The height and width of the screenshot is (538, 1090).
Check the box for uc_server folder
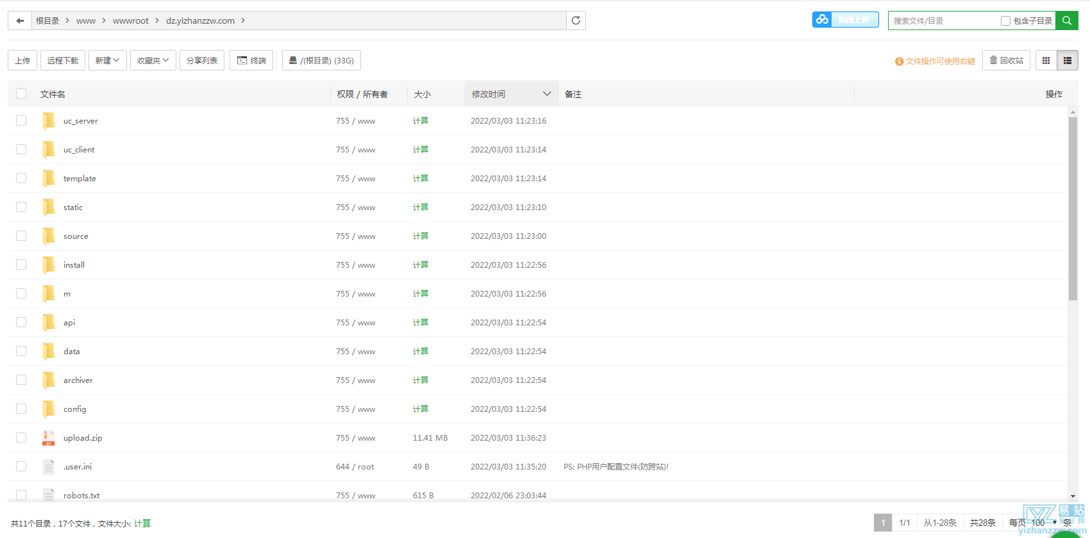click(21, 120)
